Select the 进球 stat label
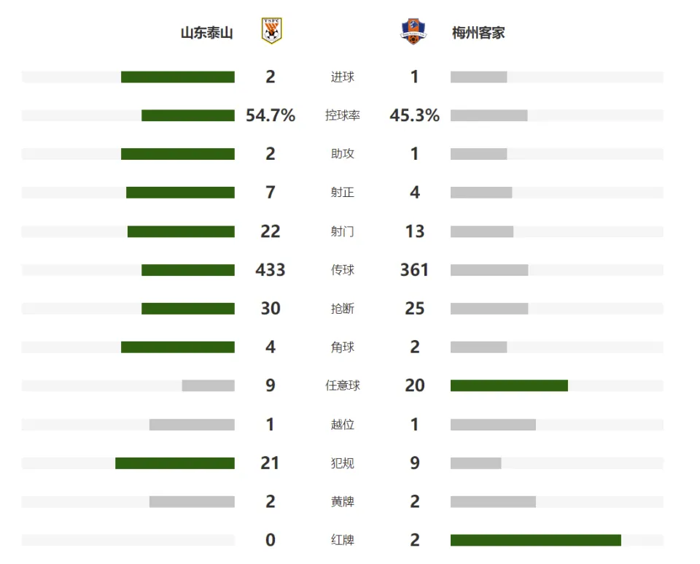Viewport: 700px width, 564px height. click(343, 77)
